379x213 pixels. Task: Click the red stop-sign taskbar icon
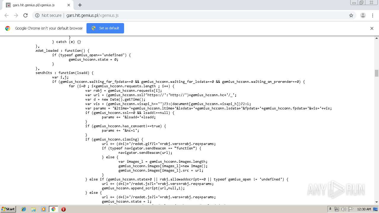click(x=63, y=209)
